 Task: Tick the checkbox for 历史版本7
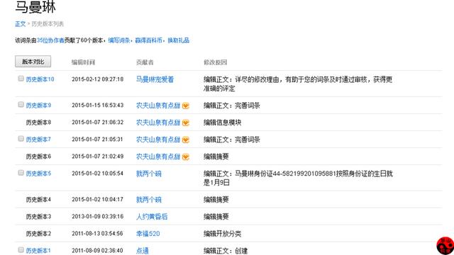tap(21, 139)
